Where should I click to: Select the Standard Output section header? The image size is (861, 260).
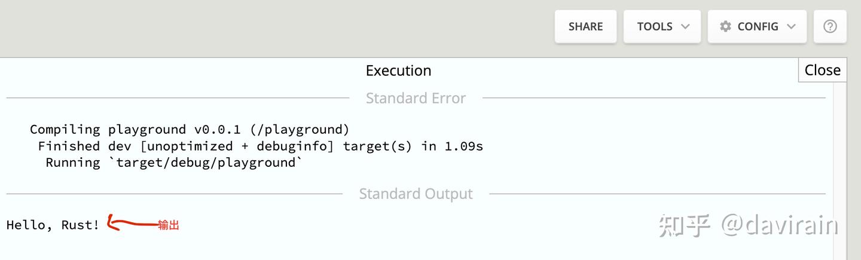tap(416, 194)
